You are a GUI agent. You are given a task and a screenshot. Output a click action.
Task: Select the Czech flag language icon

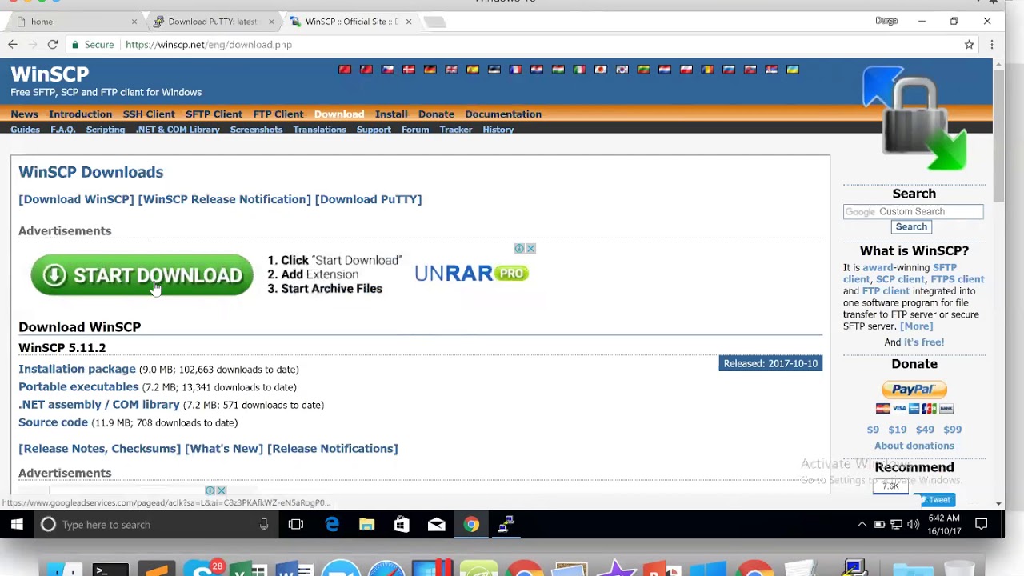(387, 70)
